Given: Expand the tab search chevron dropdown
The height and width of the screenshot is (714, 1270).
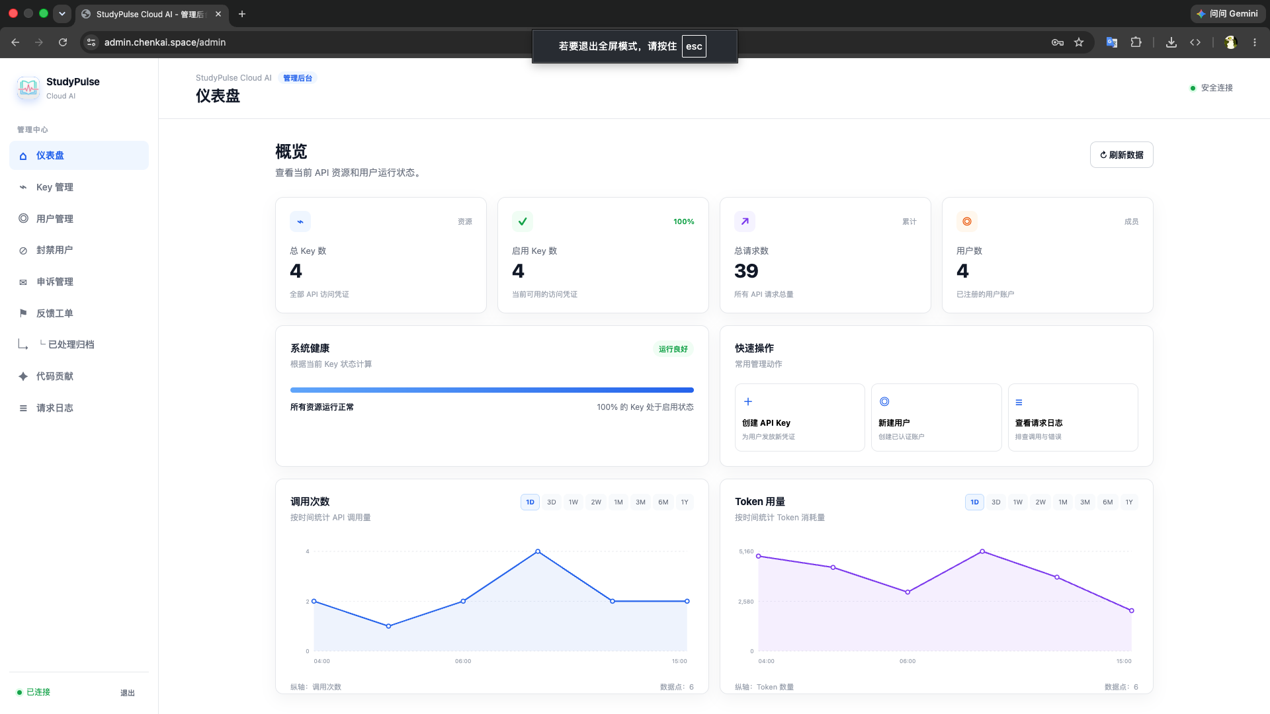Looking at the screenshot, I should click(x=62, y=14).
